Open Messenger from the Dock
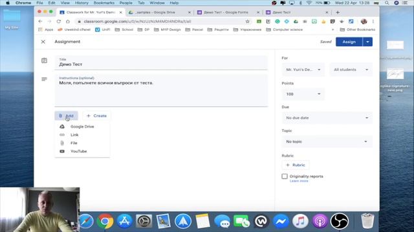 281,221
